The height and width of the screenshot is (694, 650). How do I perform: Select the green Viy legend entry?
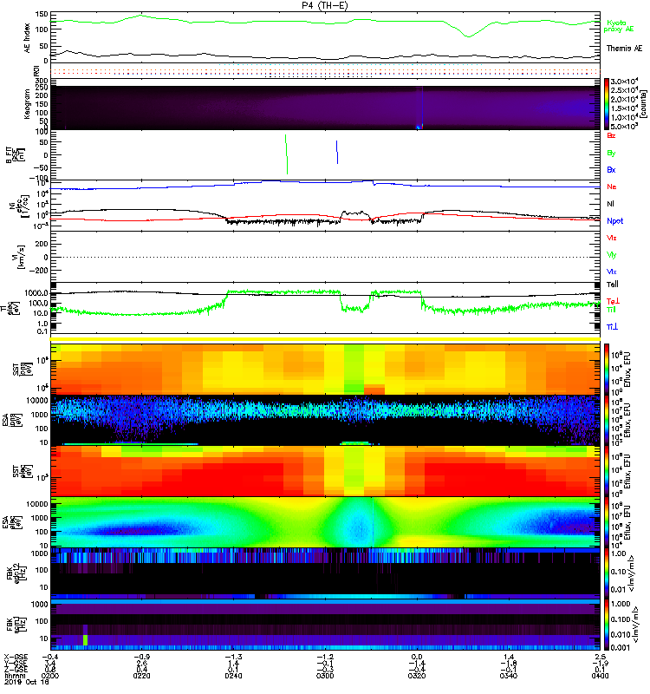(612, 255)
